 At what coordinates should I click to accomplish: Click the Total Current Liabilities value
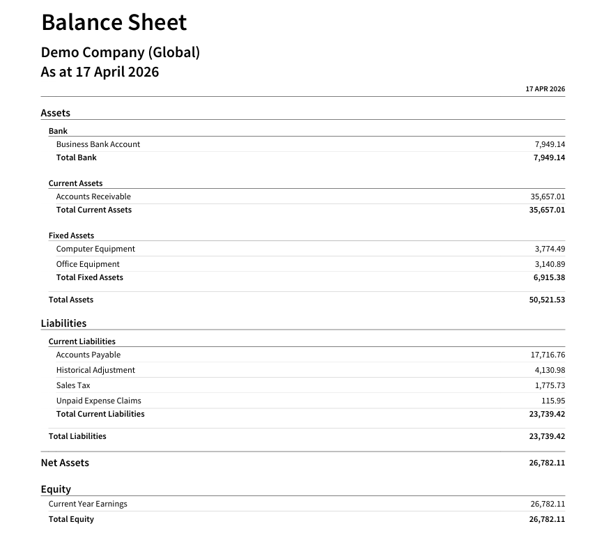pos(547,414)
